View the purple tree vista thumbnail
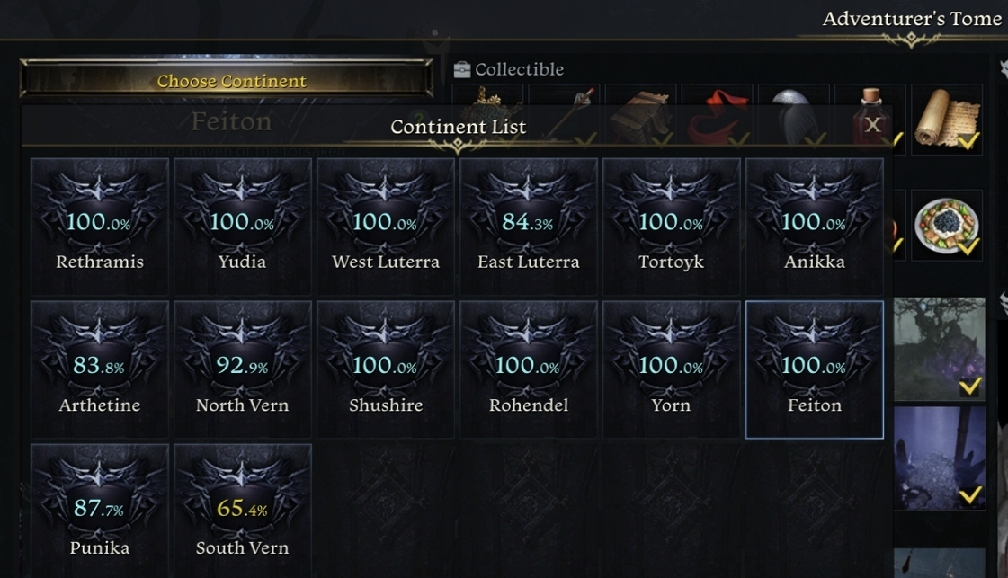The width and height of the screenshot is (1008, 578). pyautogui.click(x=940, y=349)
